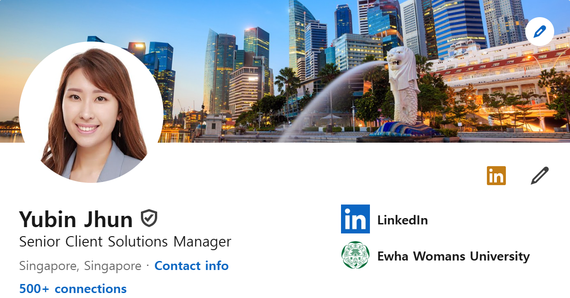Open the profile intro edit pencil
The image size is (570, 298).
pos(540,176)
